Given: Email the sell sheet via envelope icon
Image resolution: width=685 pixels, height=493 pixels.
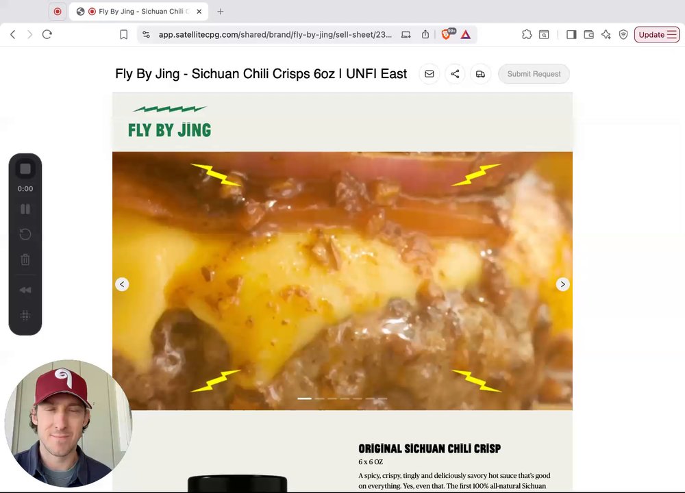Looking at the screenshot, I should point(429,74).
